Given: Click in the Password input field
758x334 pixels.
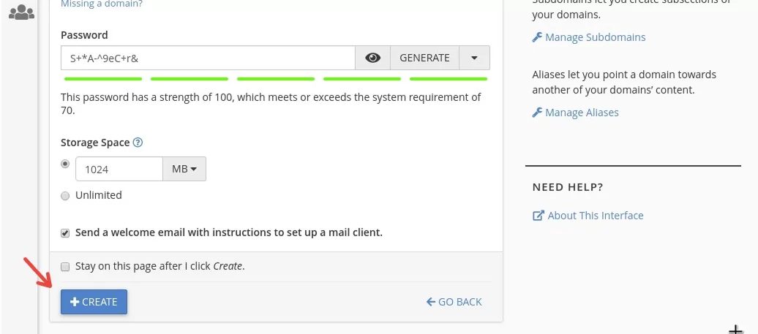Looking at the screenshot, I should click(209, 58).
